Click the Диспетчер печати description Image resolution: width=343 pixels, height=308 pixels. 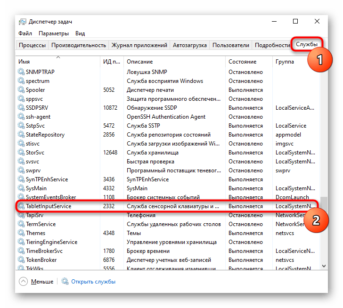(x=150, y=90)
